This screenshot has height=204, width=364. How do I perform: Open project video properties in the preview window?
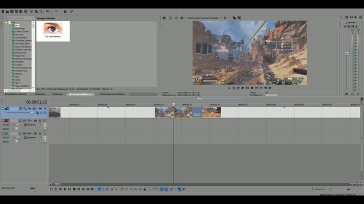[164, 18]
